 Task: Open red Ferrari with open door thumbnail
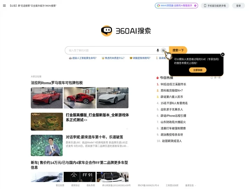click(x=79, y=98)
